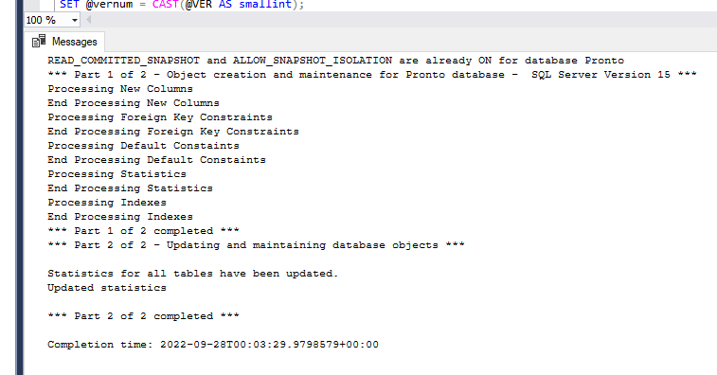Screen dimensions: 717x375
Task: Click 'End Processing Foreign Key Constraints' line
Action: 173,132
